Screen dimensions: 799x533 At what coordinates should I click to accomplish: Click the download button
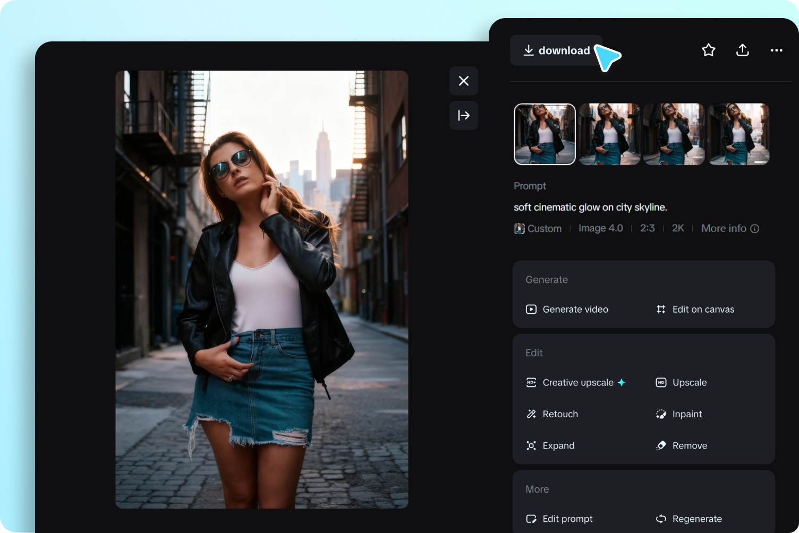pyautogui.click(x=556, y=50)
